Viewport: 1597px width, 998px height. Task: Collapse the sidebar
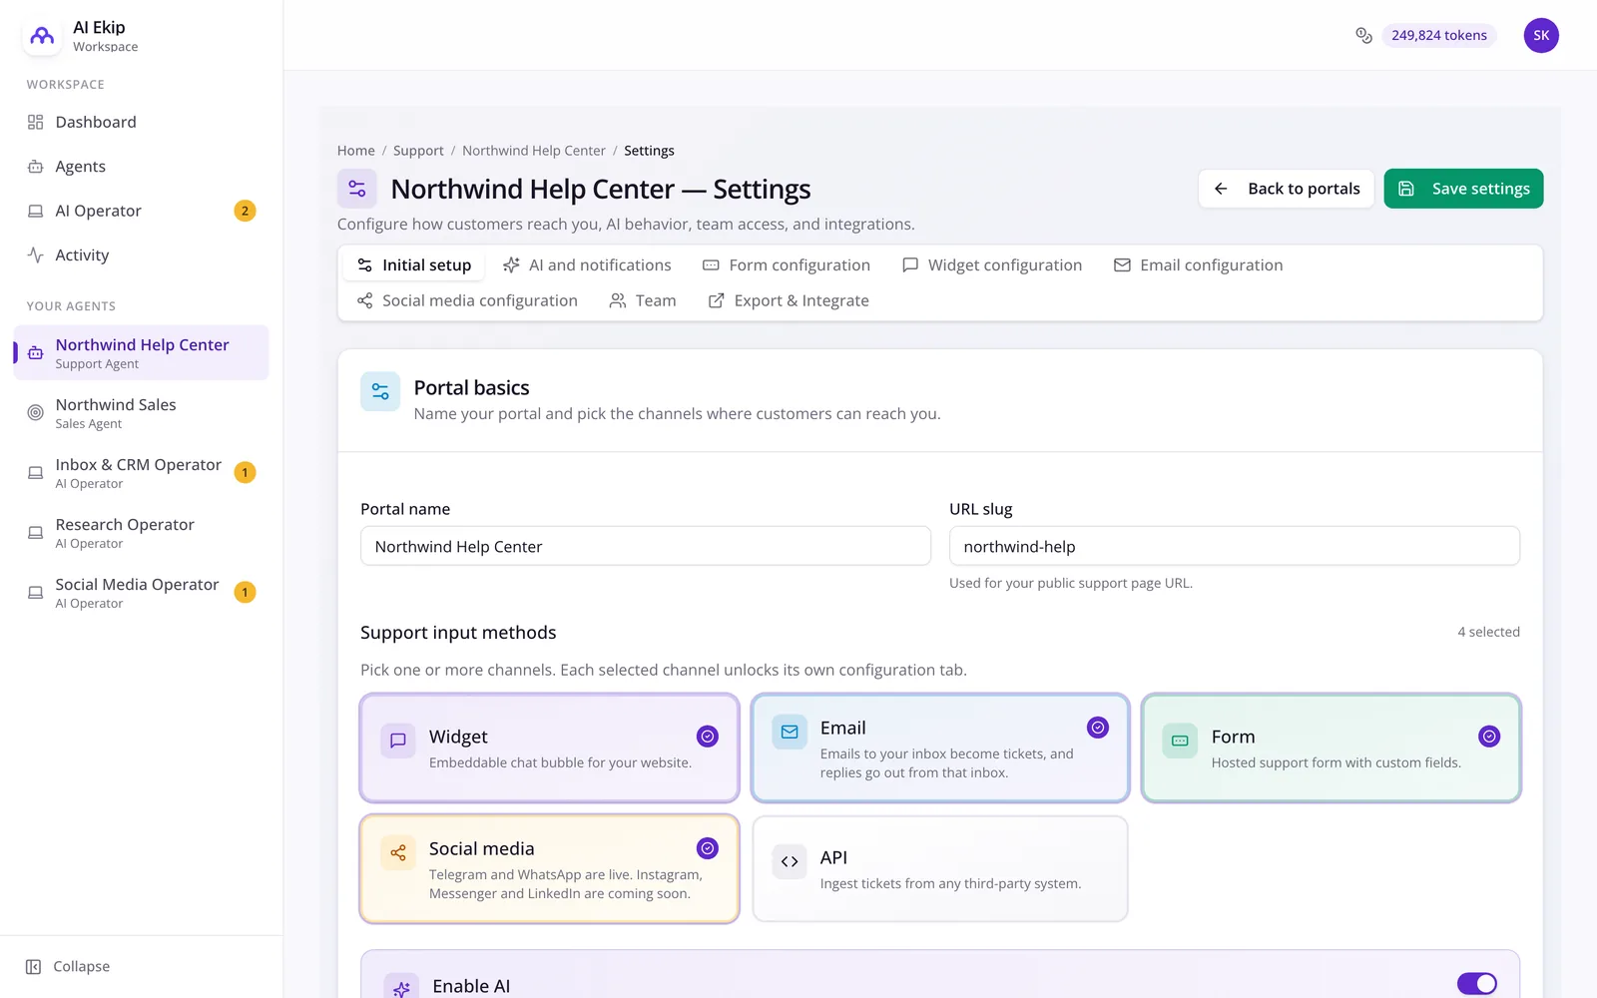[68, 966]
